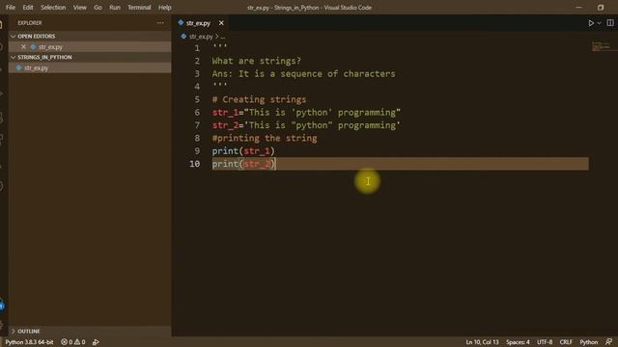Click the minimap code preview
The height and width of the screenshot is (347, 618).
(602, 46)
